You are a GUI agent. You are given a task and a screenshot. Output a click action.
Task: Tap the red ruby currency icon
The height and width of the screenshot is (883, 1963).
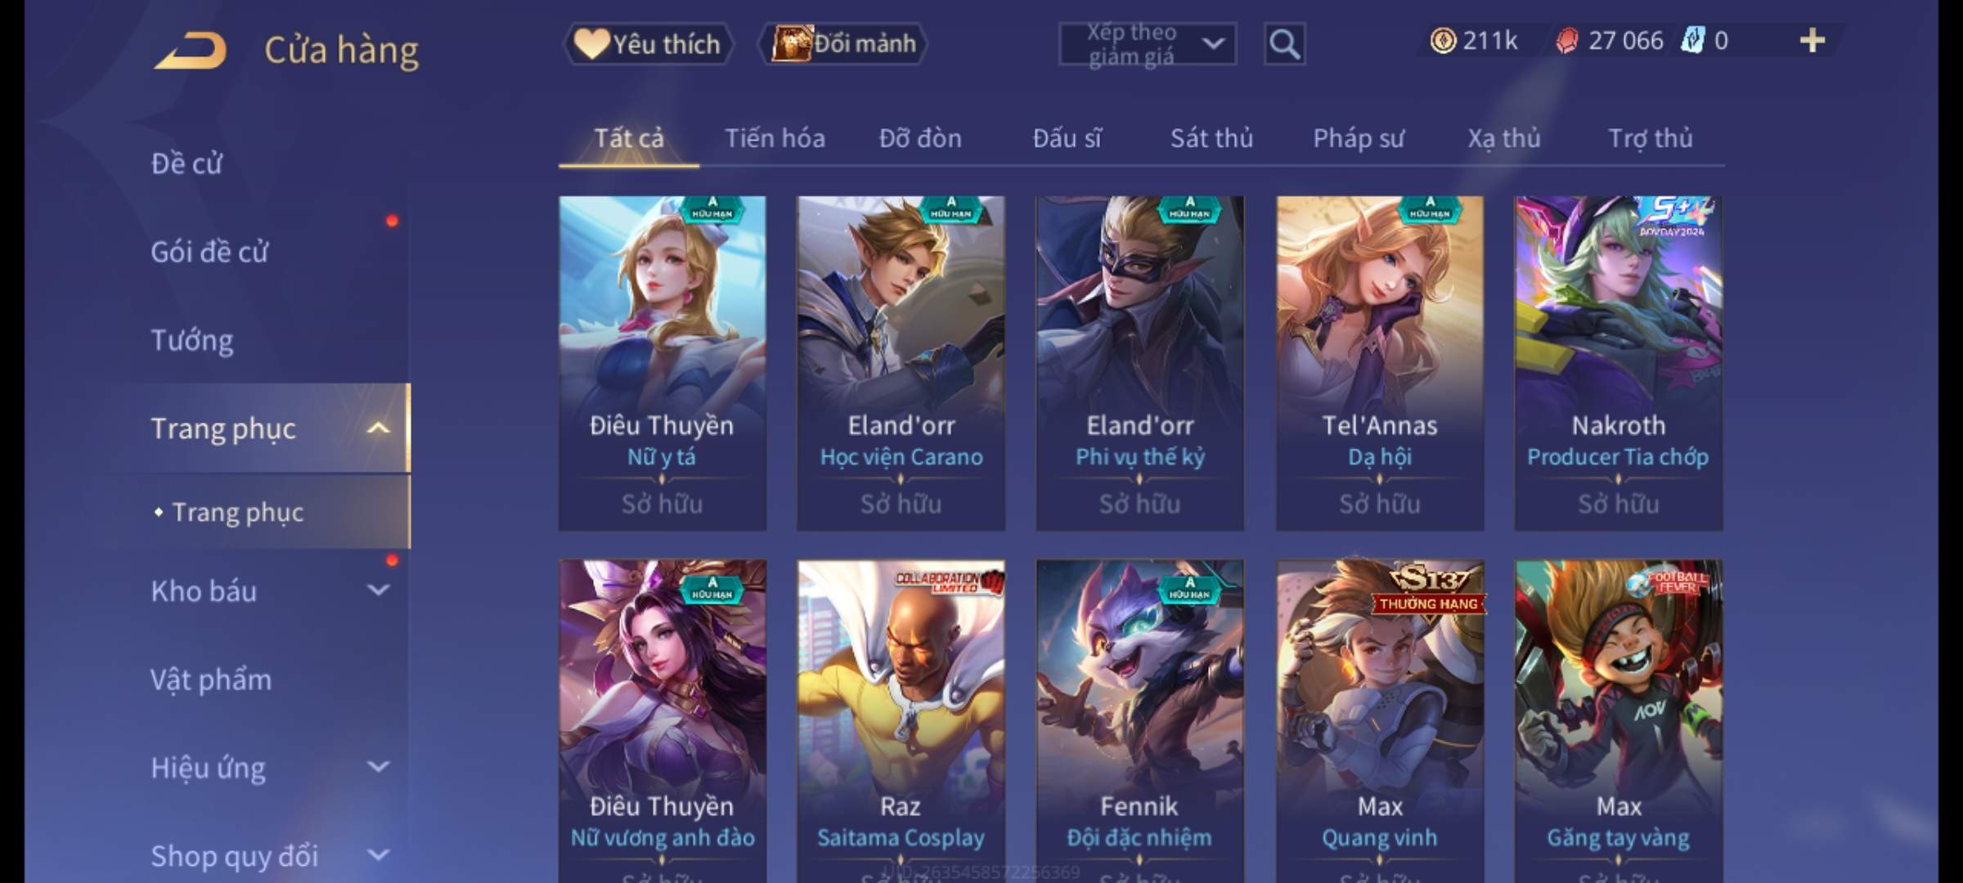1566,41
